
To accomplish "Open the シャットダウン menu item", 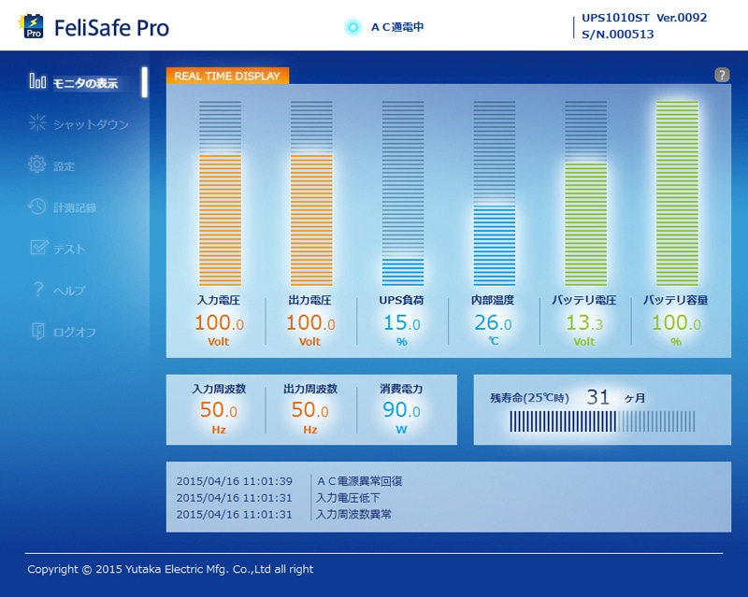I will point(91,124).
